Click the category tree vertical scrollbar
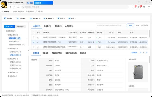The image size is (152, 97). [27, 34]
